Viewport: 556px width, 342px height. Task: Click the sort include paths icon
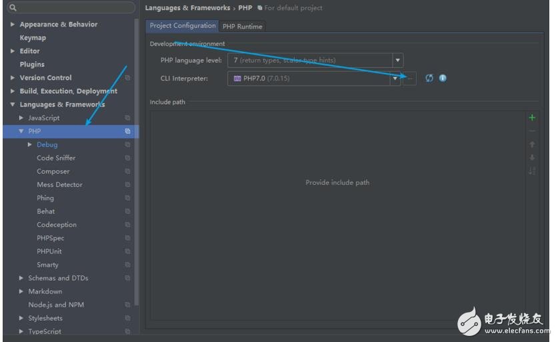[531, 171]
